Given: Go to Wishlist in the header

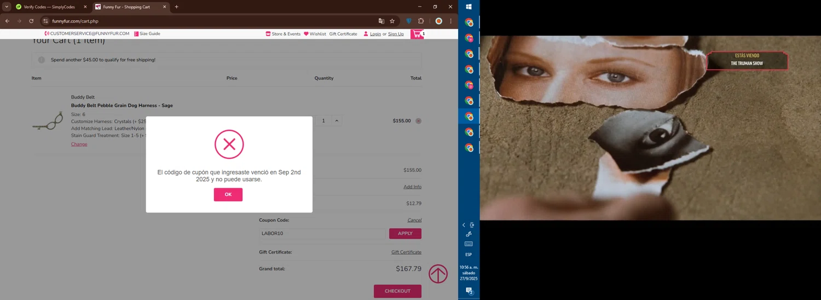Looking at the screenshot, I should (315, 34).
